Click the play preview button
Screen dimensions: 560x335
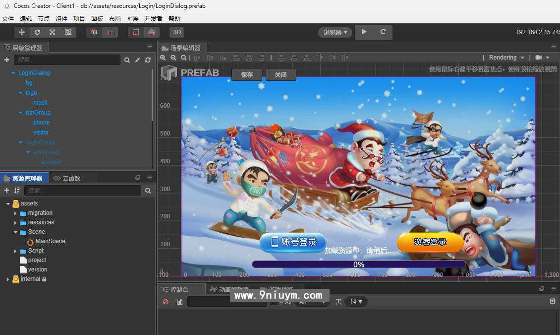[364, 32]
